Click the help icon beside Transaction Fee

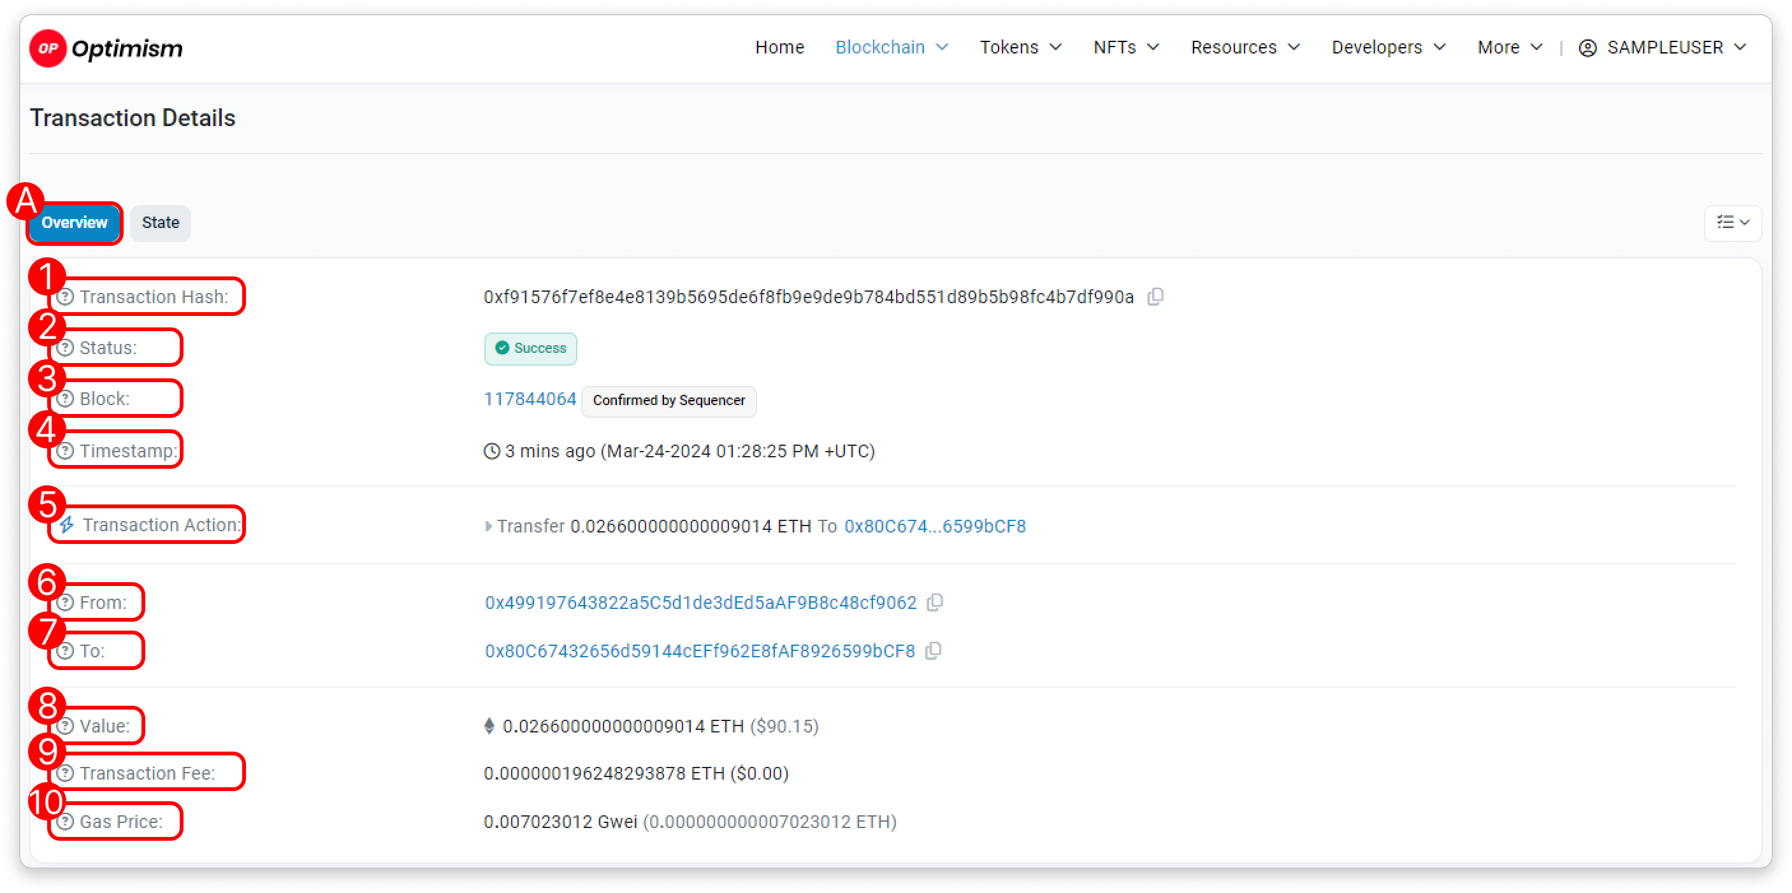click(x=66, y=773)
